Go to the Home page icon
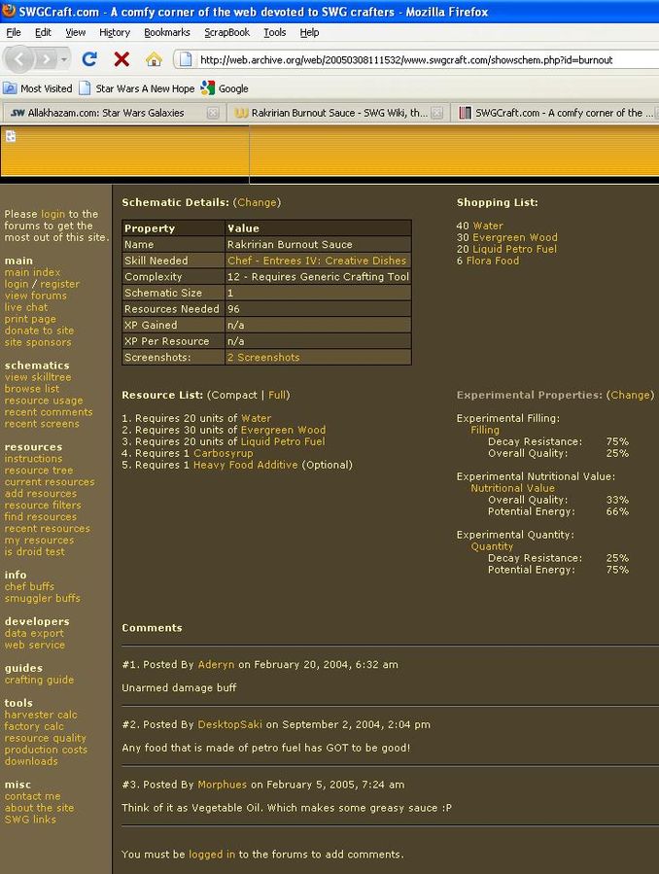The image size is (659, 874). click(x=154, y=59)
